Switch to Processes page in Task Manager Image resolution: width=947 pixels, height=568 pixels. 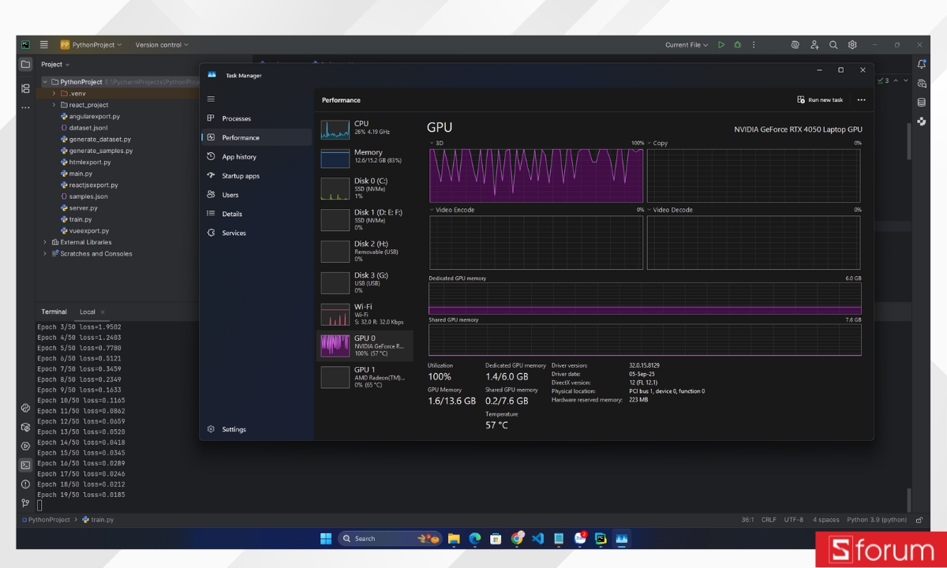[x=256, y=118]
